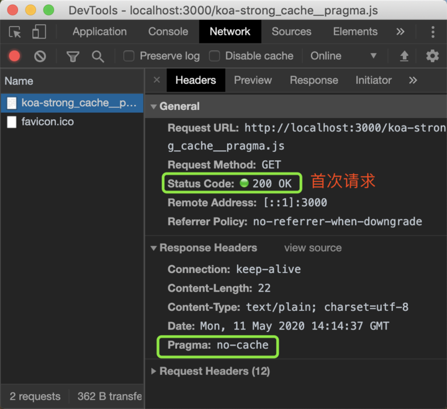The height and width of the screenshot is (409, 447).
Task: Select the Network panel tab
Action: pos(230,32)
